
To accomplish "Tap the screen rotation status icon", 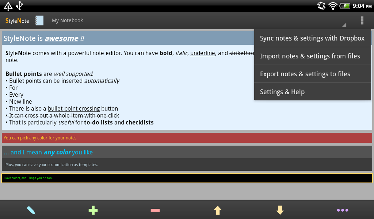I will (321, 6).
